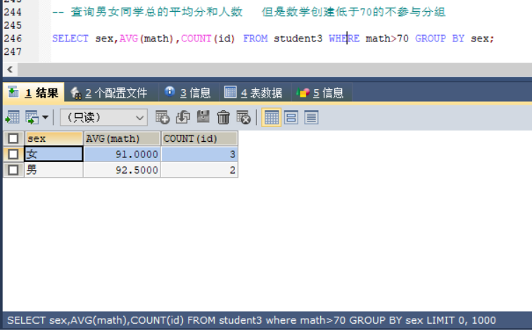Select the cell with value 91.0000

point(122,154)
